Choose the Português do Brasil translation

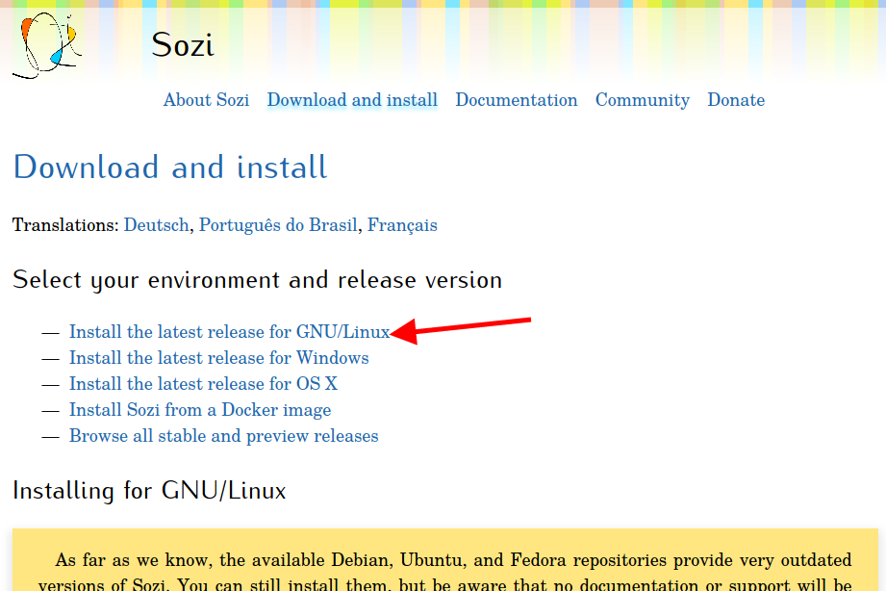click(278, 225)
